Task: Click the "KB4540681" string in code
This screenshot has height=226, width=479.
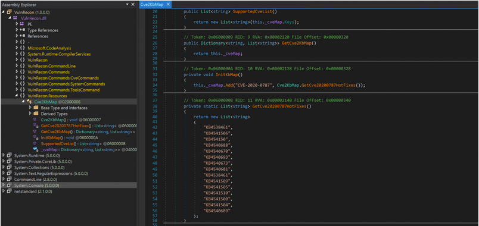Action: (x=217, y=169)
